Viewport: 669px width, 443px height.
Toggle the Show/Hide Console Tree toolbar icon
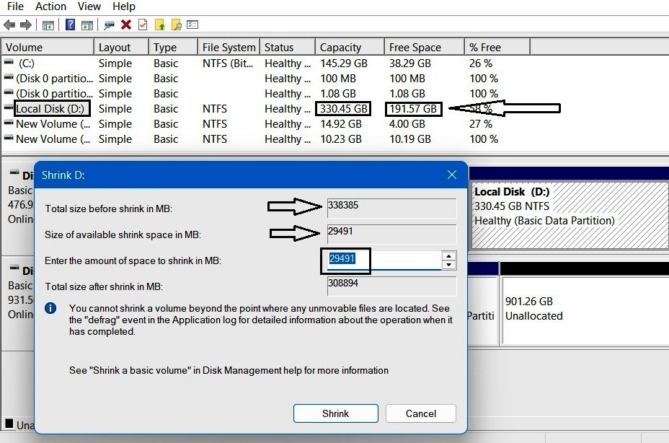click(x=48, y=25)
